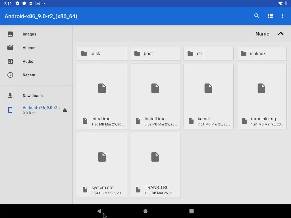Select Videos in the sidebar

click(x=36, y=48)
